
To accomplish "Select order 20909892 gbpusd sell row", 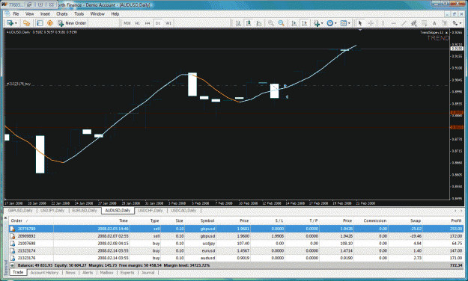I will (x=236, y=236).
